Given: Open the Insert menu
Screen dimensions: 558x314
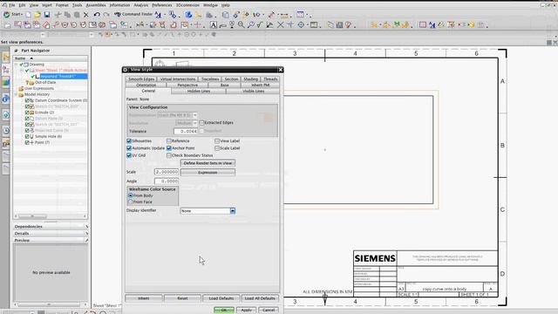Looking at the screenshot, I should 46,5.
